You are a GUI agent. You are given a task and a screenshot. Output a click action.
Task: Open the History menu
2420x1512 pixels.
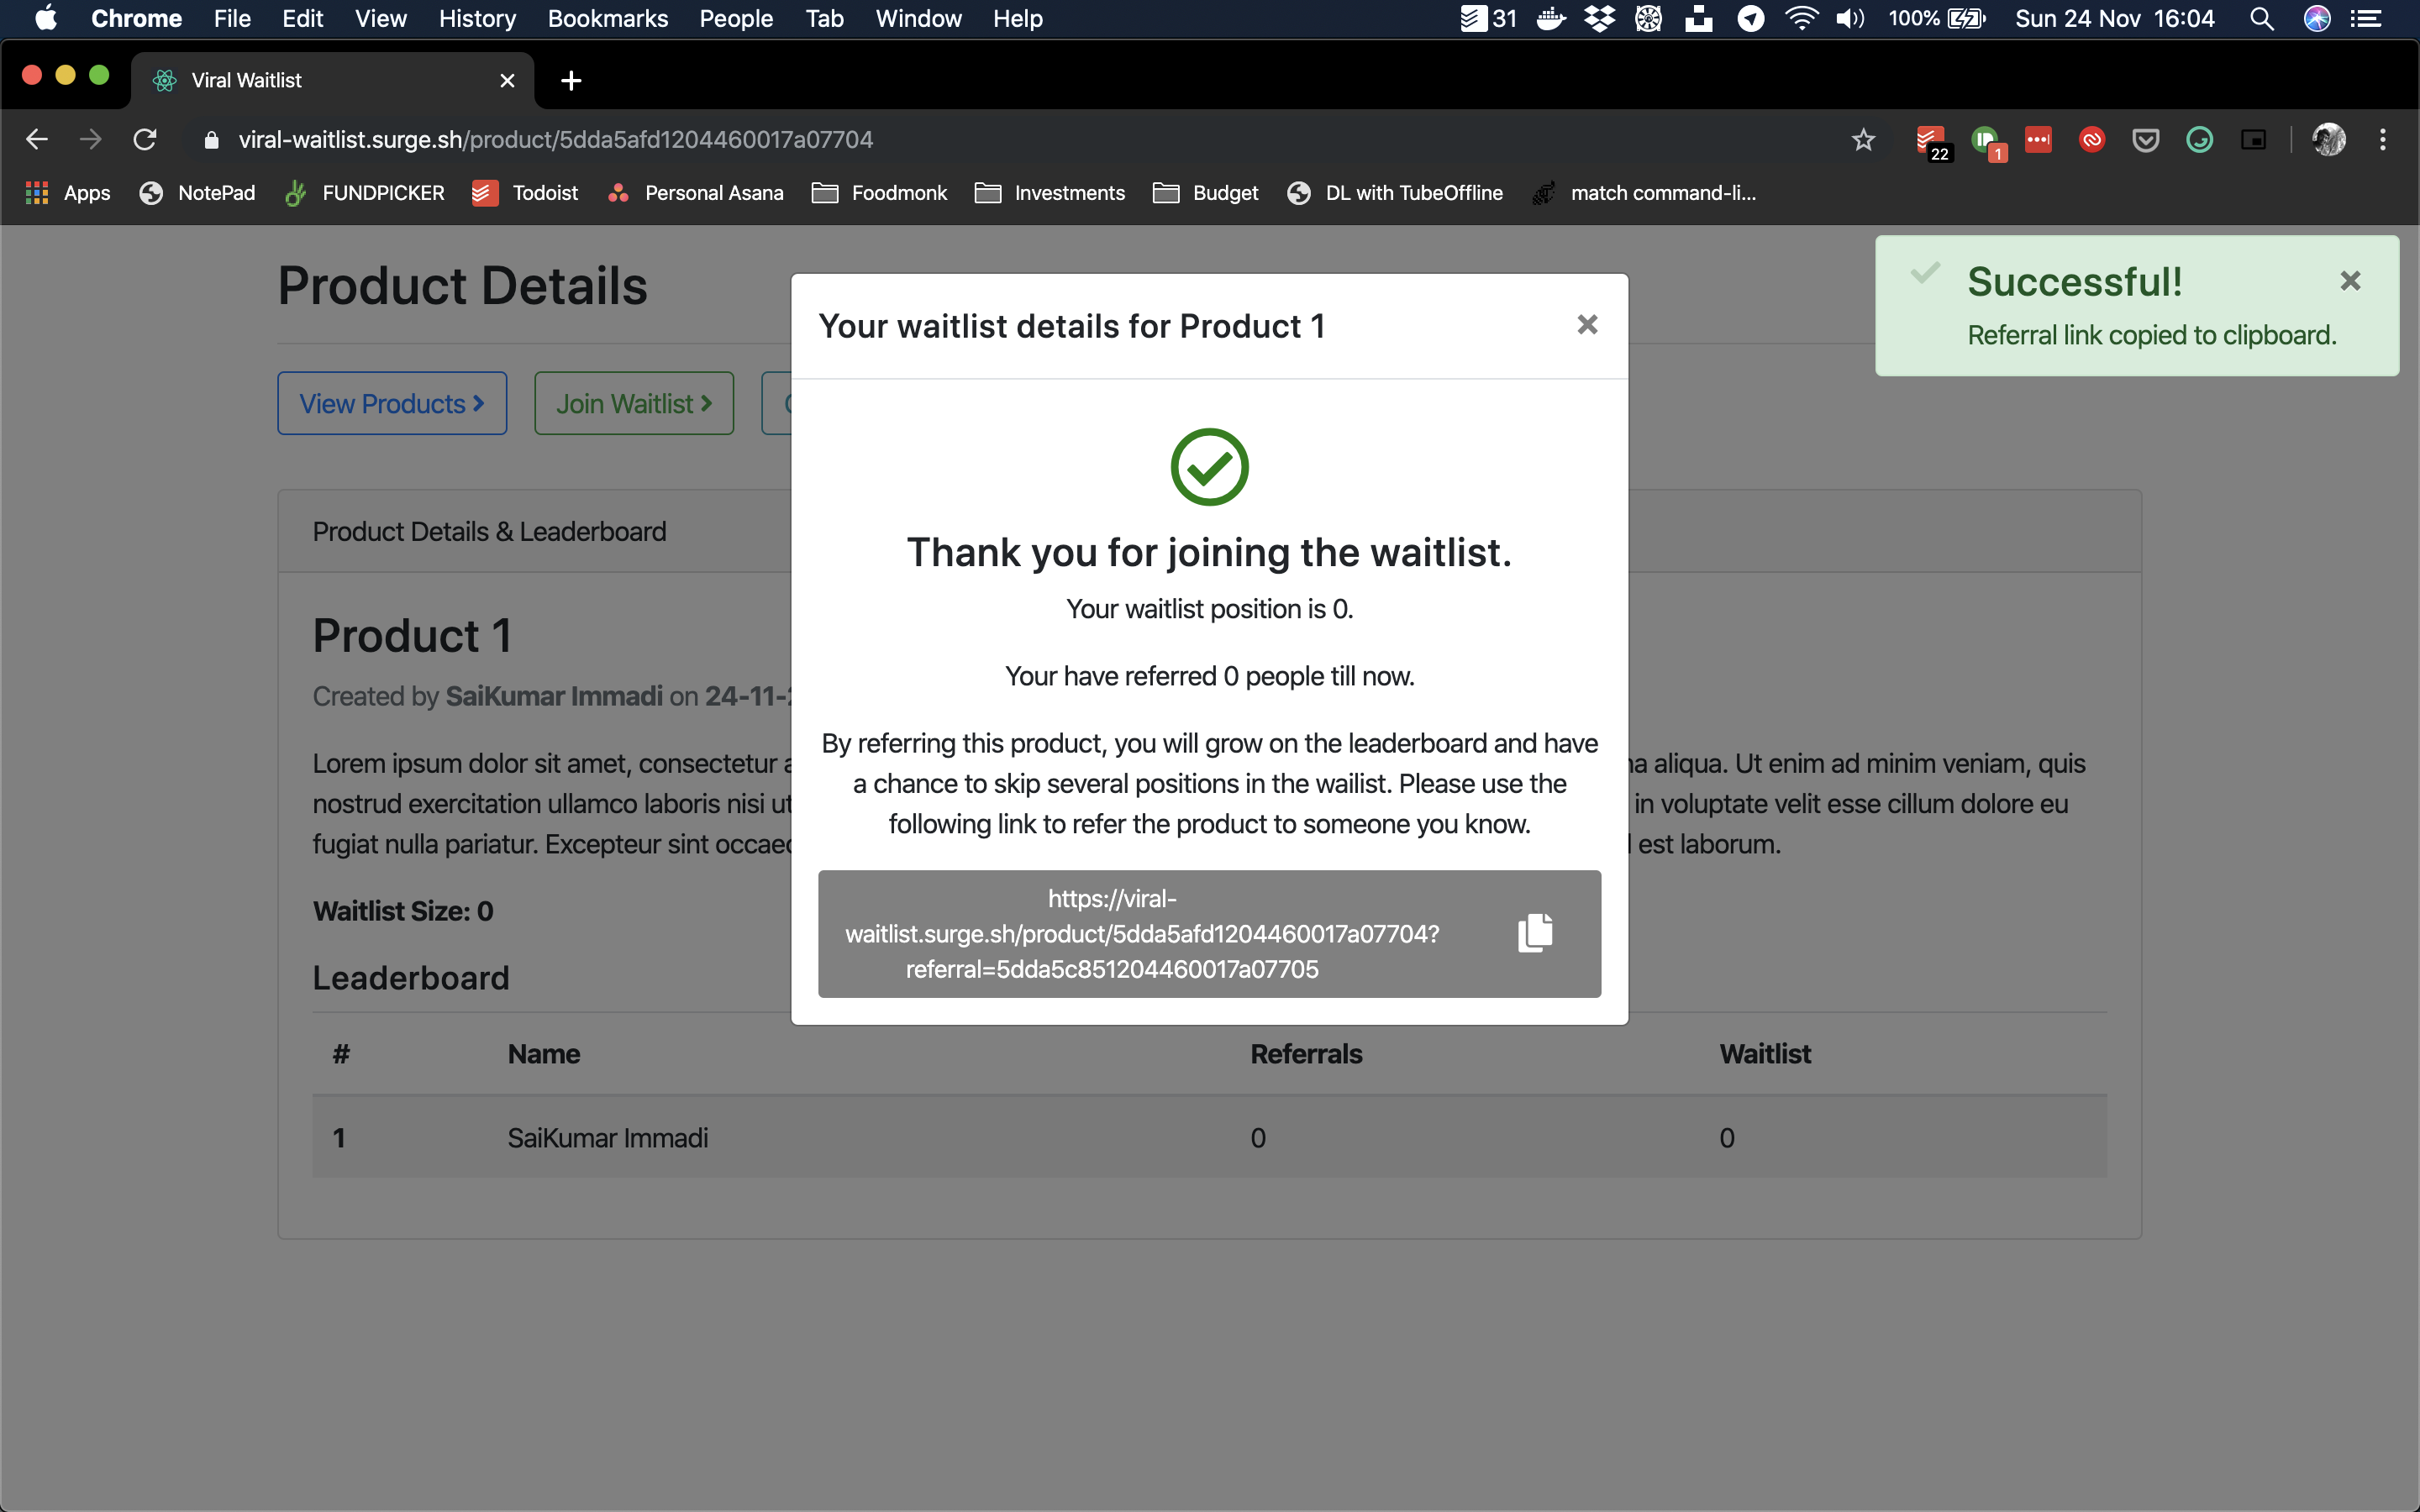477,19
